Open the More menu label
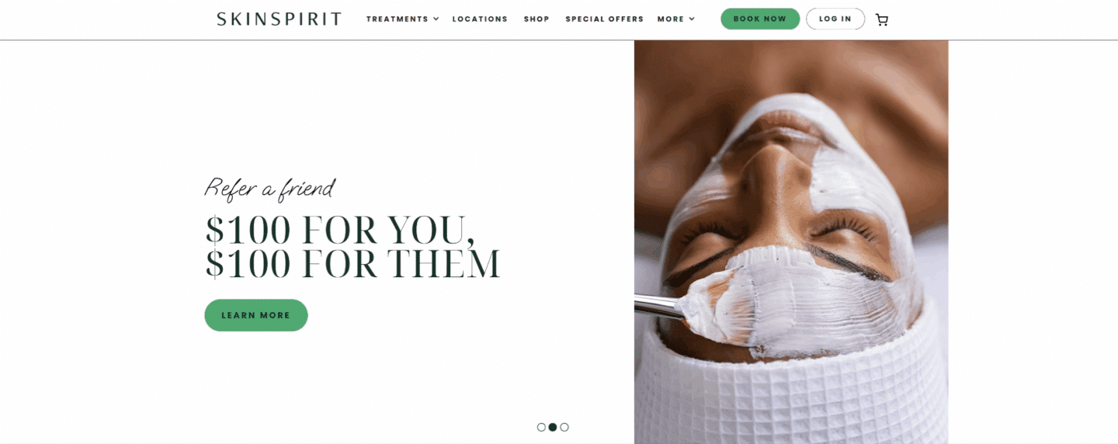Screen dimensions: 1118x444 pyautogui.click(x=671, y=19)
